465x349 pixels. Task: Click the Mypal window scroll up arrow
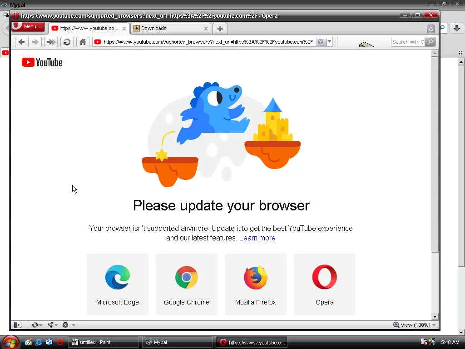click(x=461, y=62)
